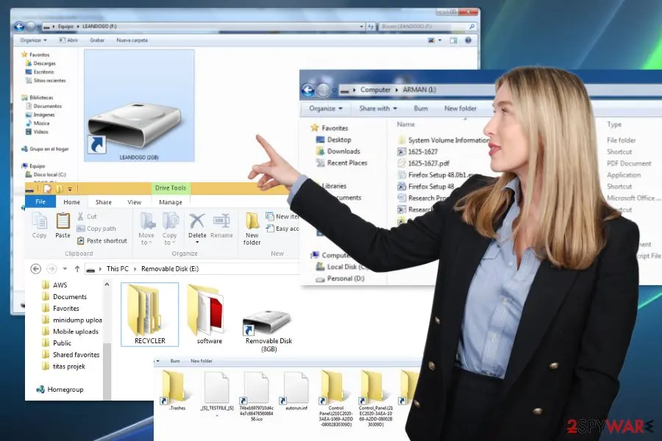The width and height of the screenshot is (662, 441).
Task: Select the .Trashes folder shortcut
Action: point(174,391)
